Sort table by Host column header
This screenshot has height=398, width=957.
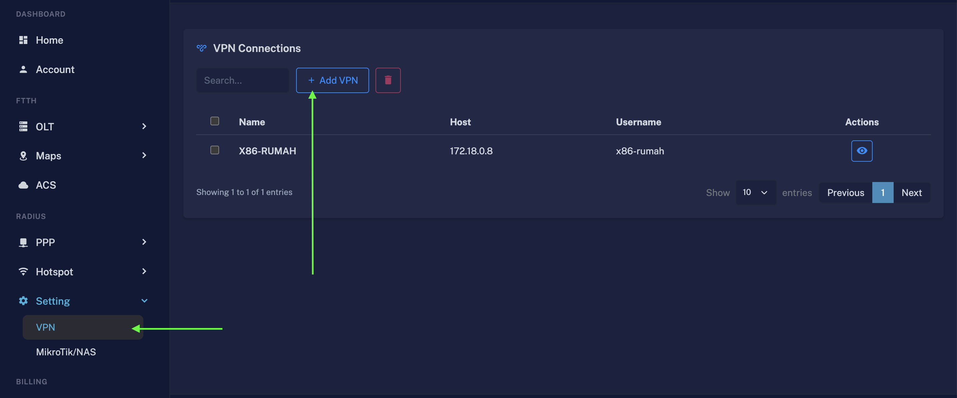[460, 122]
